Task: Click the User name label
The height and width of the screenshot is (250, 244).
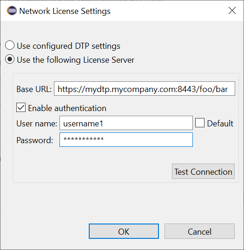Action: coord(37,124)
